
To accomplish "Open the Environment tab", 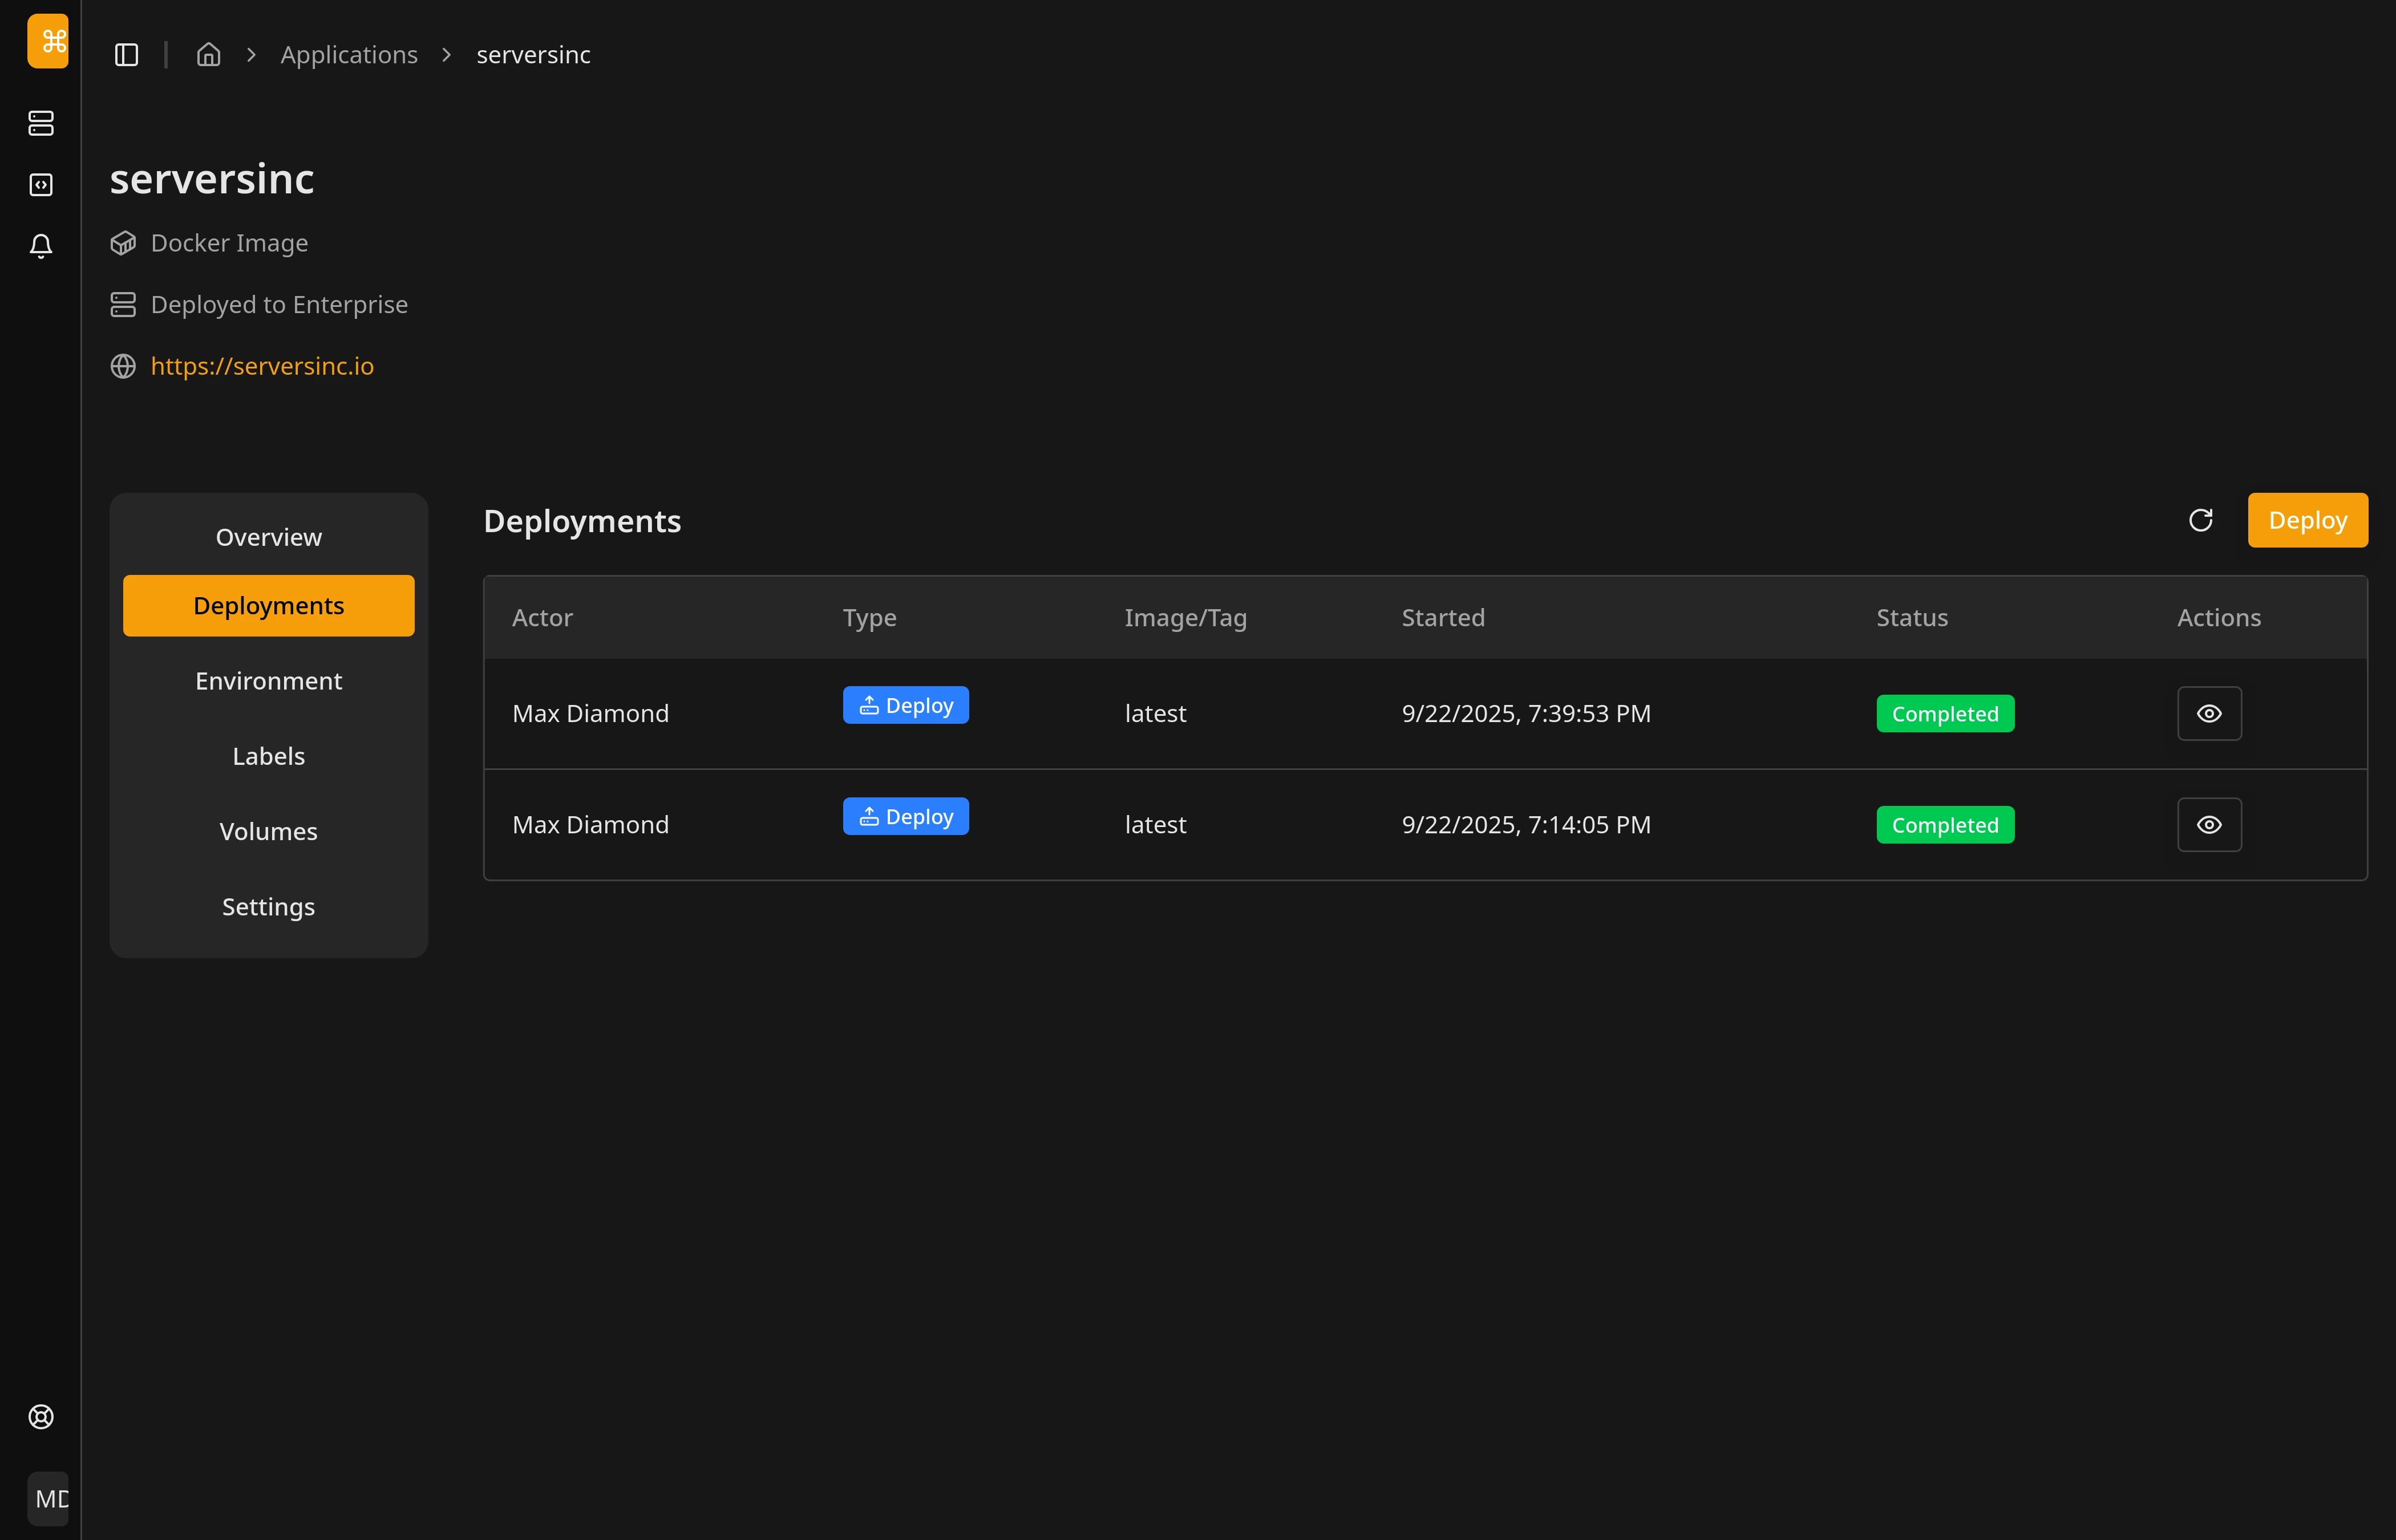I will (x=268, y=681).
